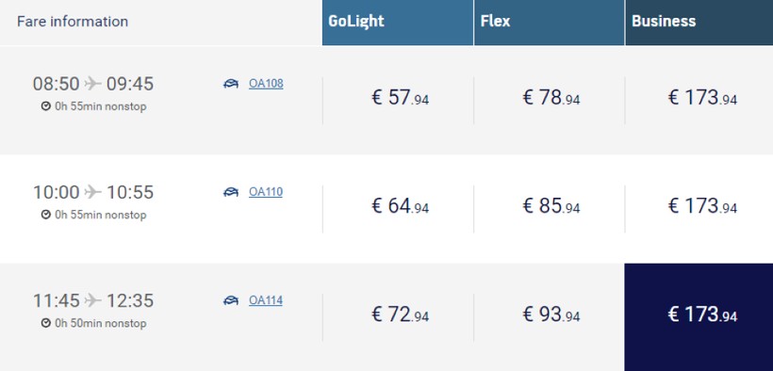The height and width of the screenshot is (371, 773).
Task: Click the clock icon for the 10:00 flight
Action: pos(46,215)
